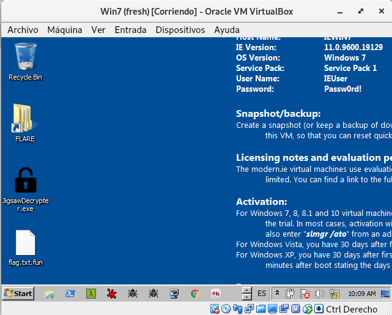Click VirtualBox mouse integration indicator
392x315 pixels.
[308, 309]
